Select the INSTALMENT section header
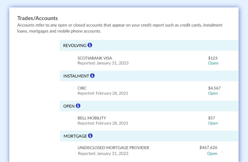This screenshot has height=162, width=248. [149, 76]
